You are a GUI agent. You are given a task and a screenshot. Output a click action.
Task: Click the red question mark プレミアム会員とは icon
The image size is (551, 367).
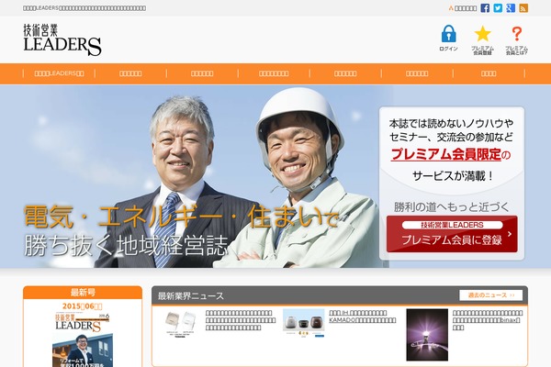coord(516,40)
